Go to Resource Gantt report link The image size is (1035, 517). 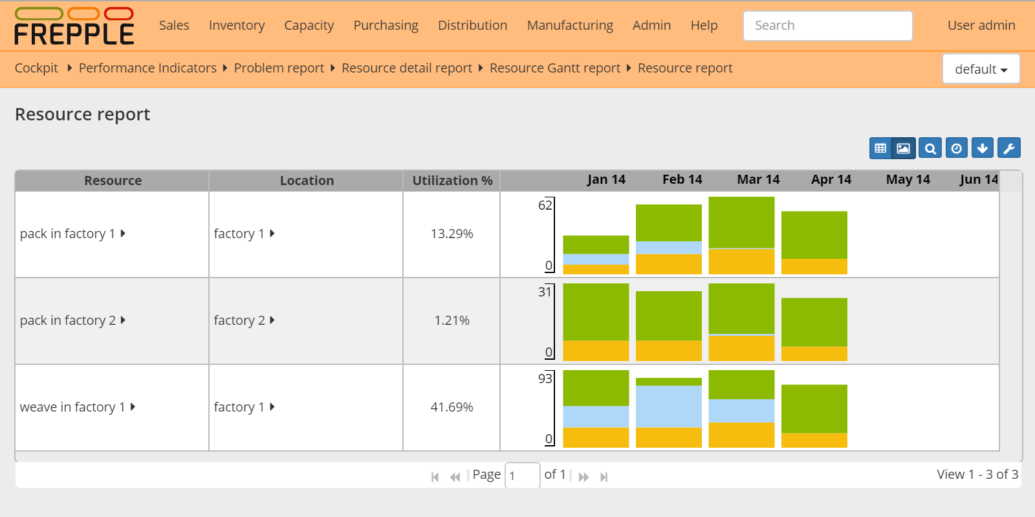[x=554, y=68]
